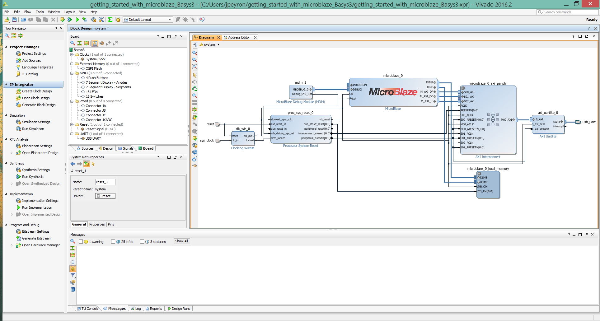Click the Show All button in Messages

[181, 241]
